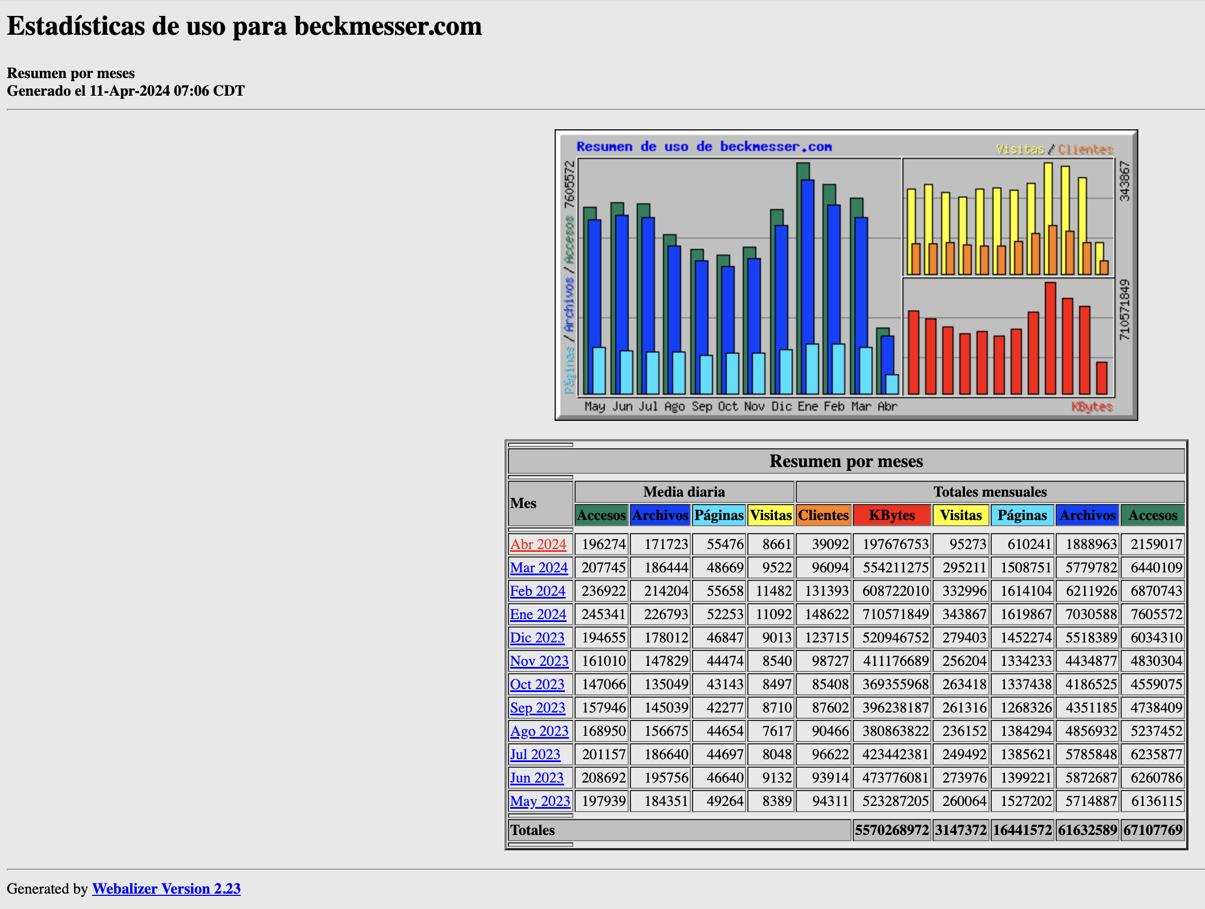Open the Ago 2023 monthly statistics
Screen dimensions: 1205x909
(x=539, y=731)
